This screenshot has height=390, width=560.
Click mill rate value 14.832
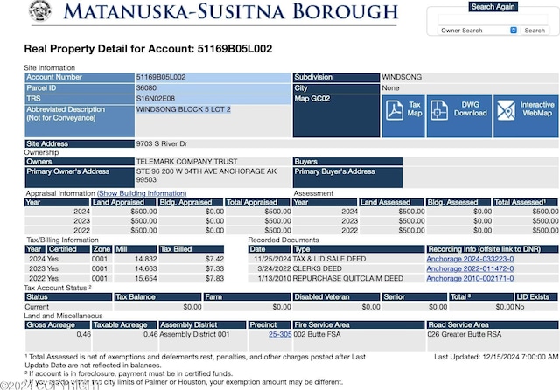click(146, 259)
